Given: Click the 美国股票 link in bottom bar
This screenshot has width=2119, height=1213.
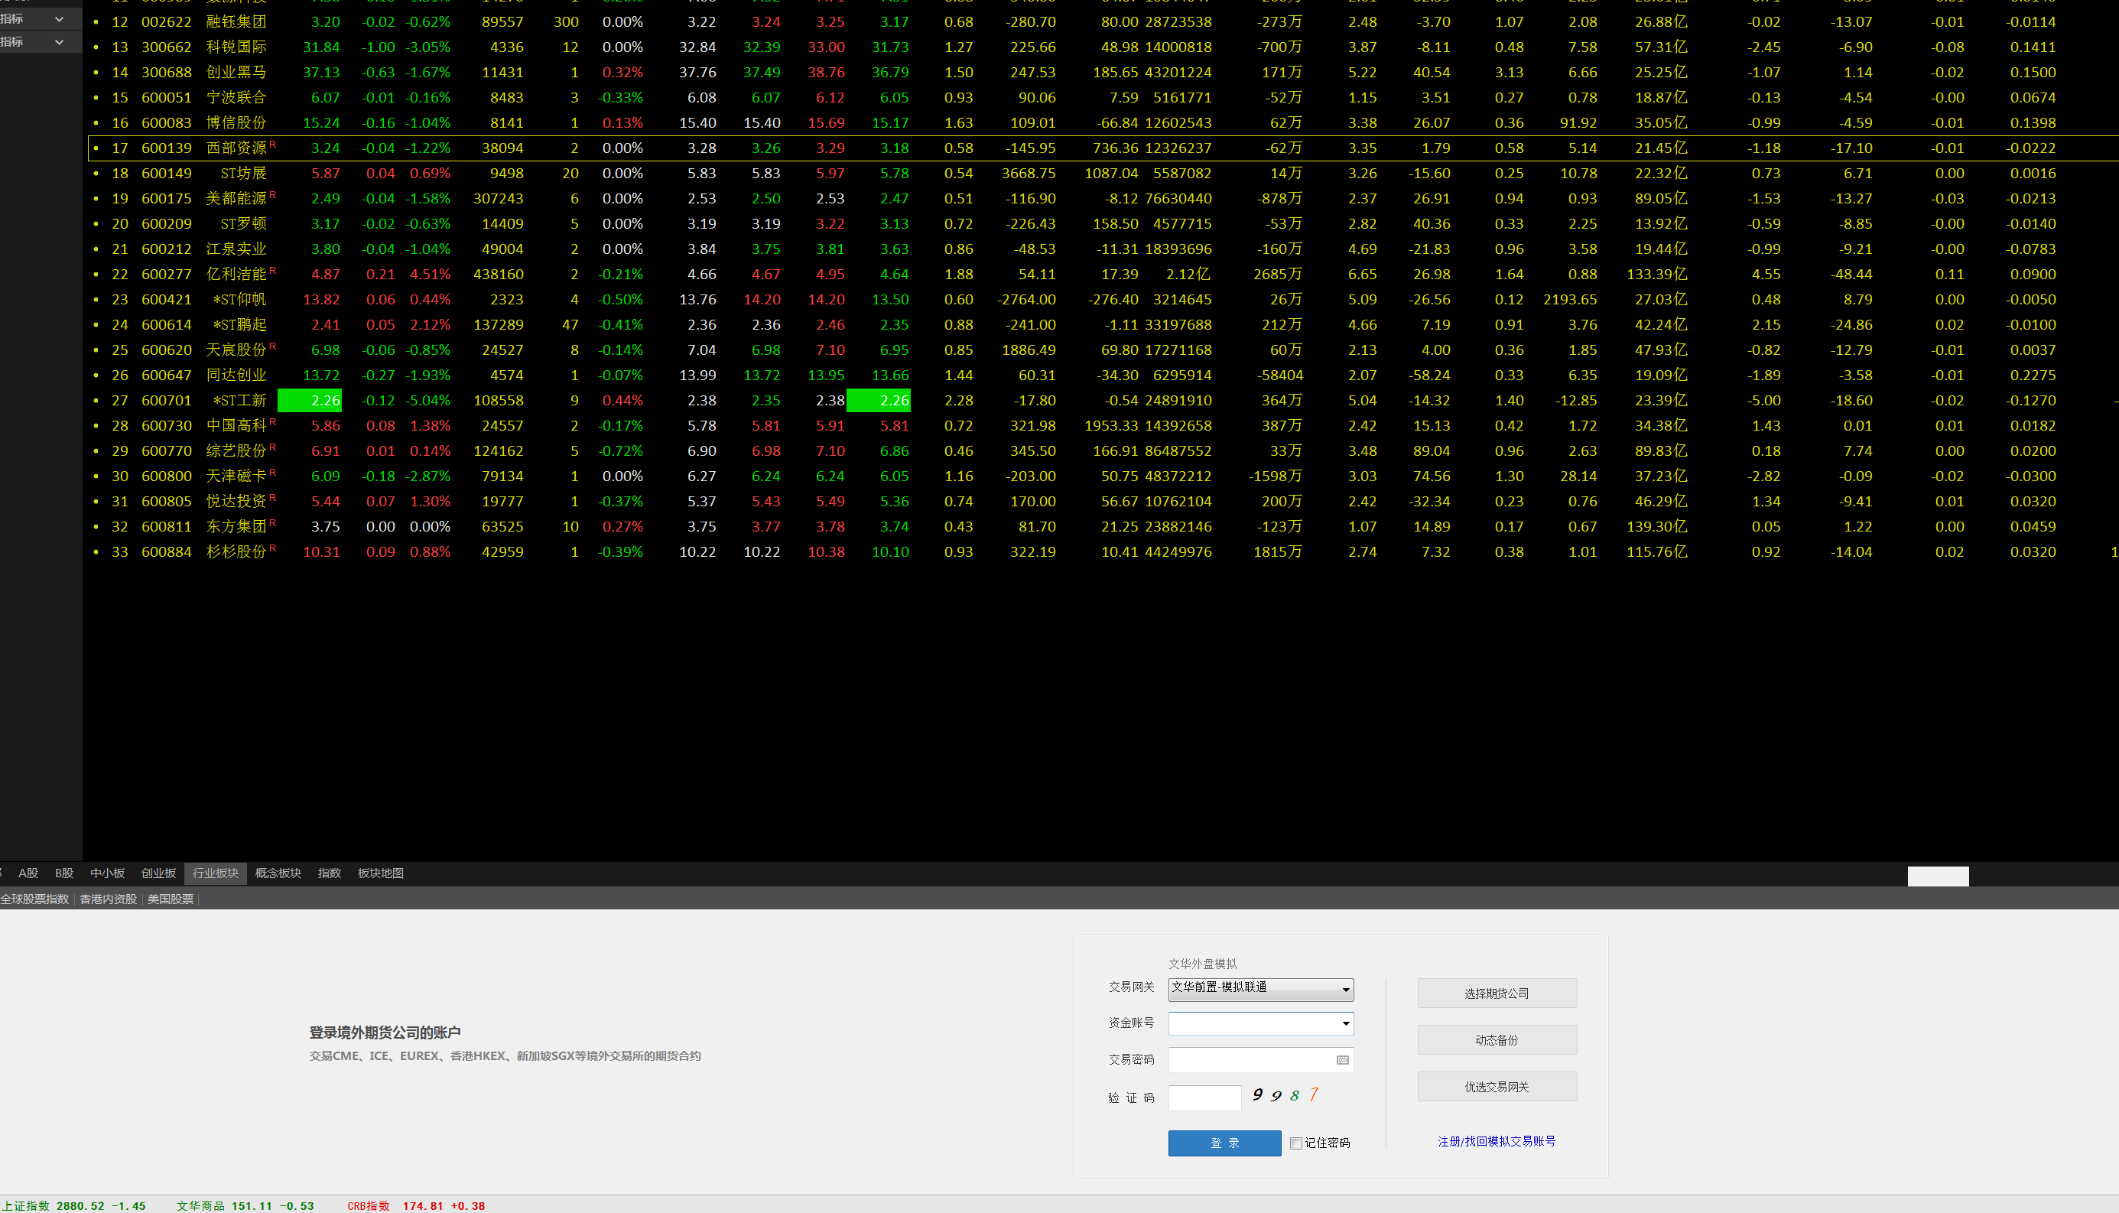Looking at the screenshot, I should click(x=170, y=899).
